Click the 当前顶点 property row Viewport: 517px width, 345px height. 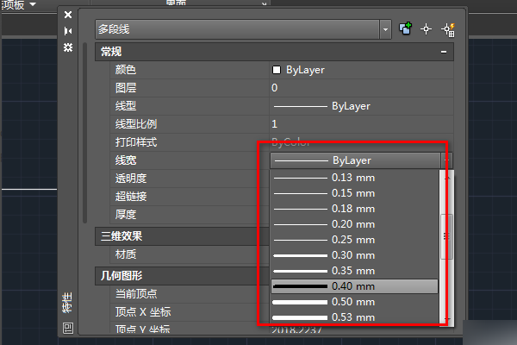190,294
